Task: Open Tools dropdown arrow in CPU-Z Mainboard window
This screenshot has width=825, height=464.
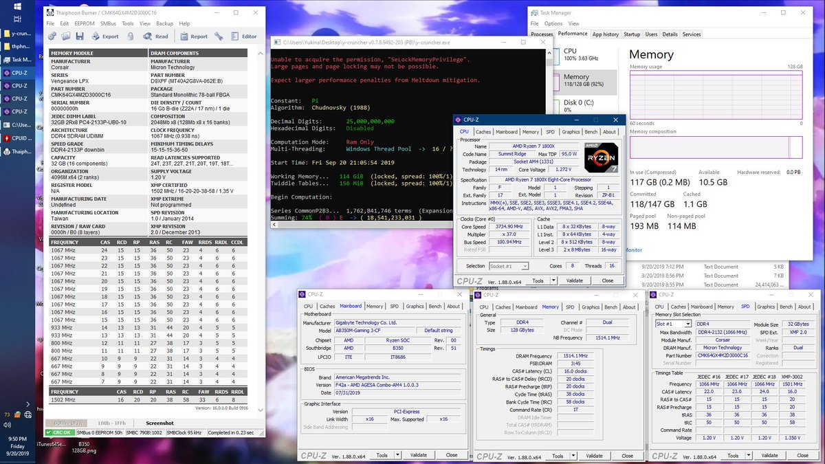Action: coord(396,455)
